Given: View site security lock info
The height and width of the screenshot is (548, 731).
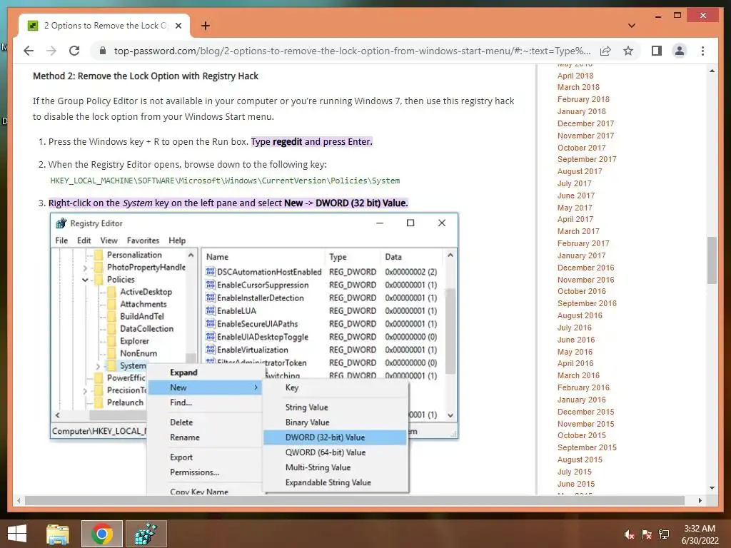Looking at the screenshot, I should coord(103,51).
